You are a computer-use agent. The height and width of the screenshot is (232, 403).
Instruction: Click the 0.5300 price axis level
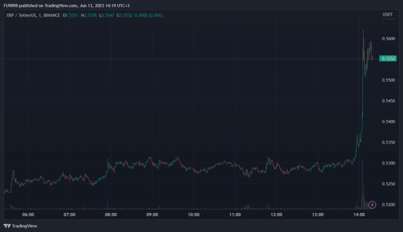click(387, 163)
